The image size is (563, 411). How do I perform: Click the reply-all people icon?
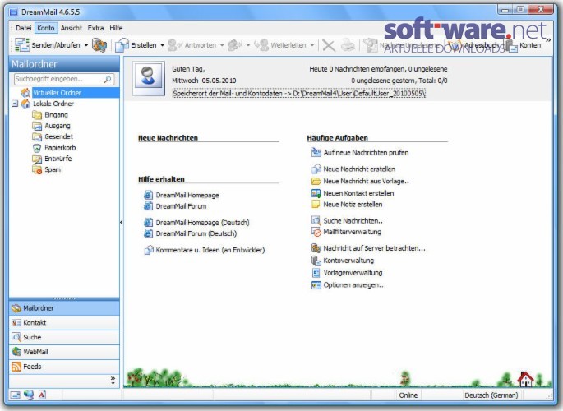pyautogui.click(x=235, y=45)
